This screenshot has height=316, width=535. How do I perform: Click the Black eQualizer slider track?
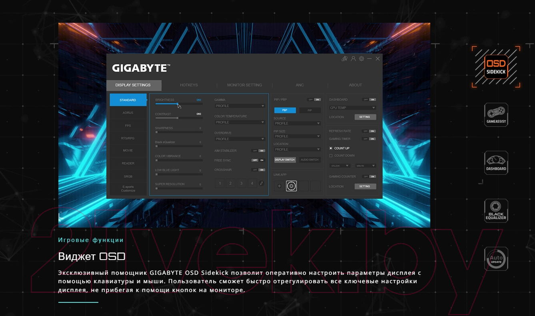[x=179, y=146]
